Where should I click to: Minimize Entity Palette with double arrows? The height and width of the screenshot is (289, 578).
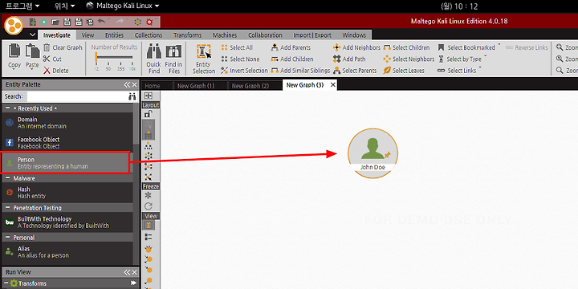coord(127,85)
